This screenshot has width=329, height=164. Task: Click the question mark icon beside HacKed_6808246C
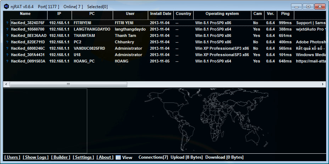coord(7,49)
